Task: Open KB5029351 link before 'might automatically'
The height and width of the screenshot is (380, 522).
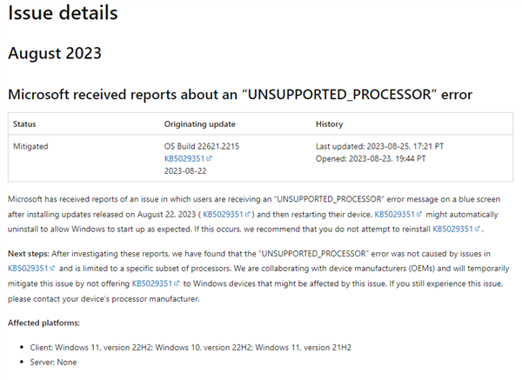Action: 395,214
